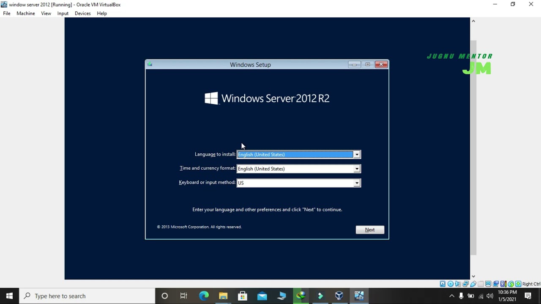The width and height of the screenshot is (541, 304).
Task: Open the Internet Download Manager taskbar icon
Action: pos(301,296)
